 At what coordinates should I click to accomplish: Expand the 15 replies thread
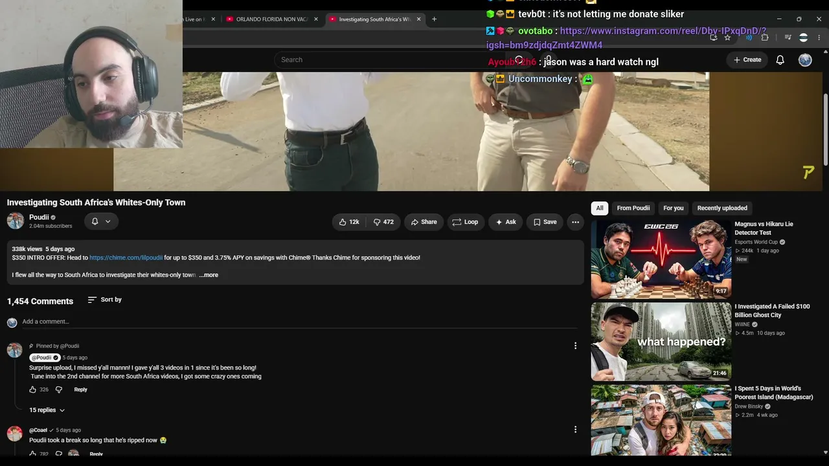pos(47,410)
